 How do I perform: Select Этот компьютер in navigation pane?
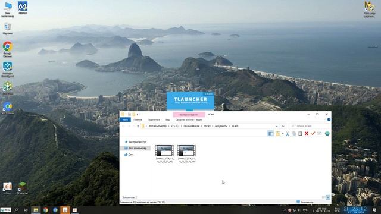[x=138, y=148]
